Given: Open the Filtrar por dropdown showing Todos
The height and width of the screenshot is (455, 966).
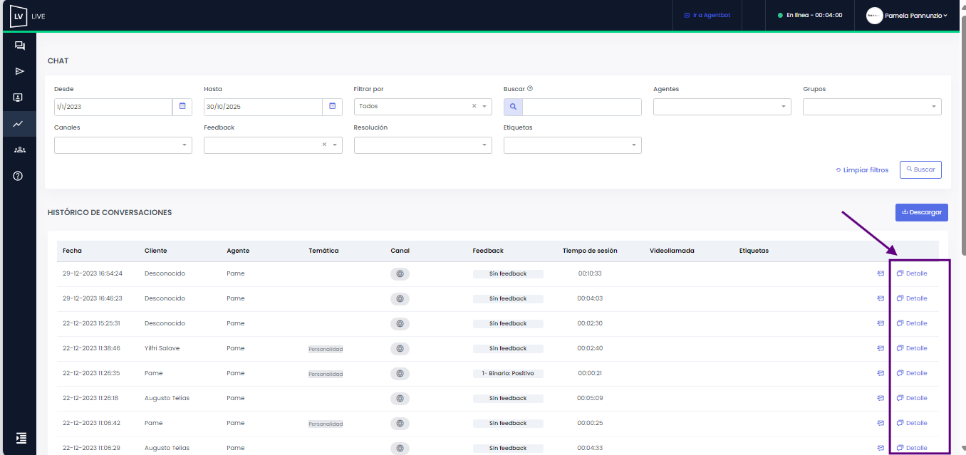Looking at the screenshot, I should 422,107.
